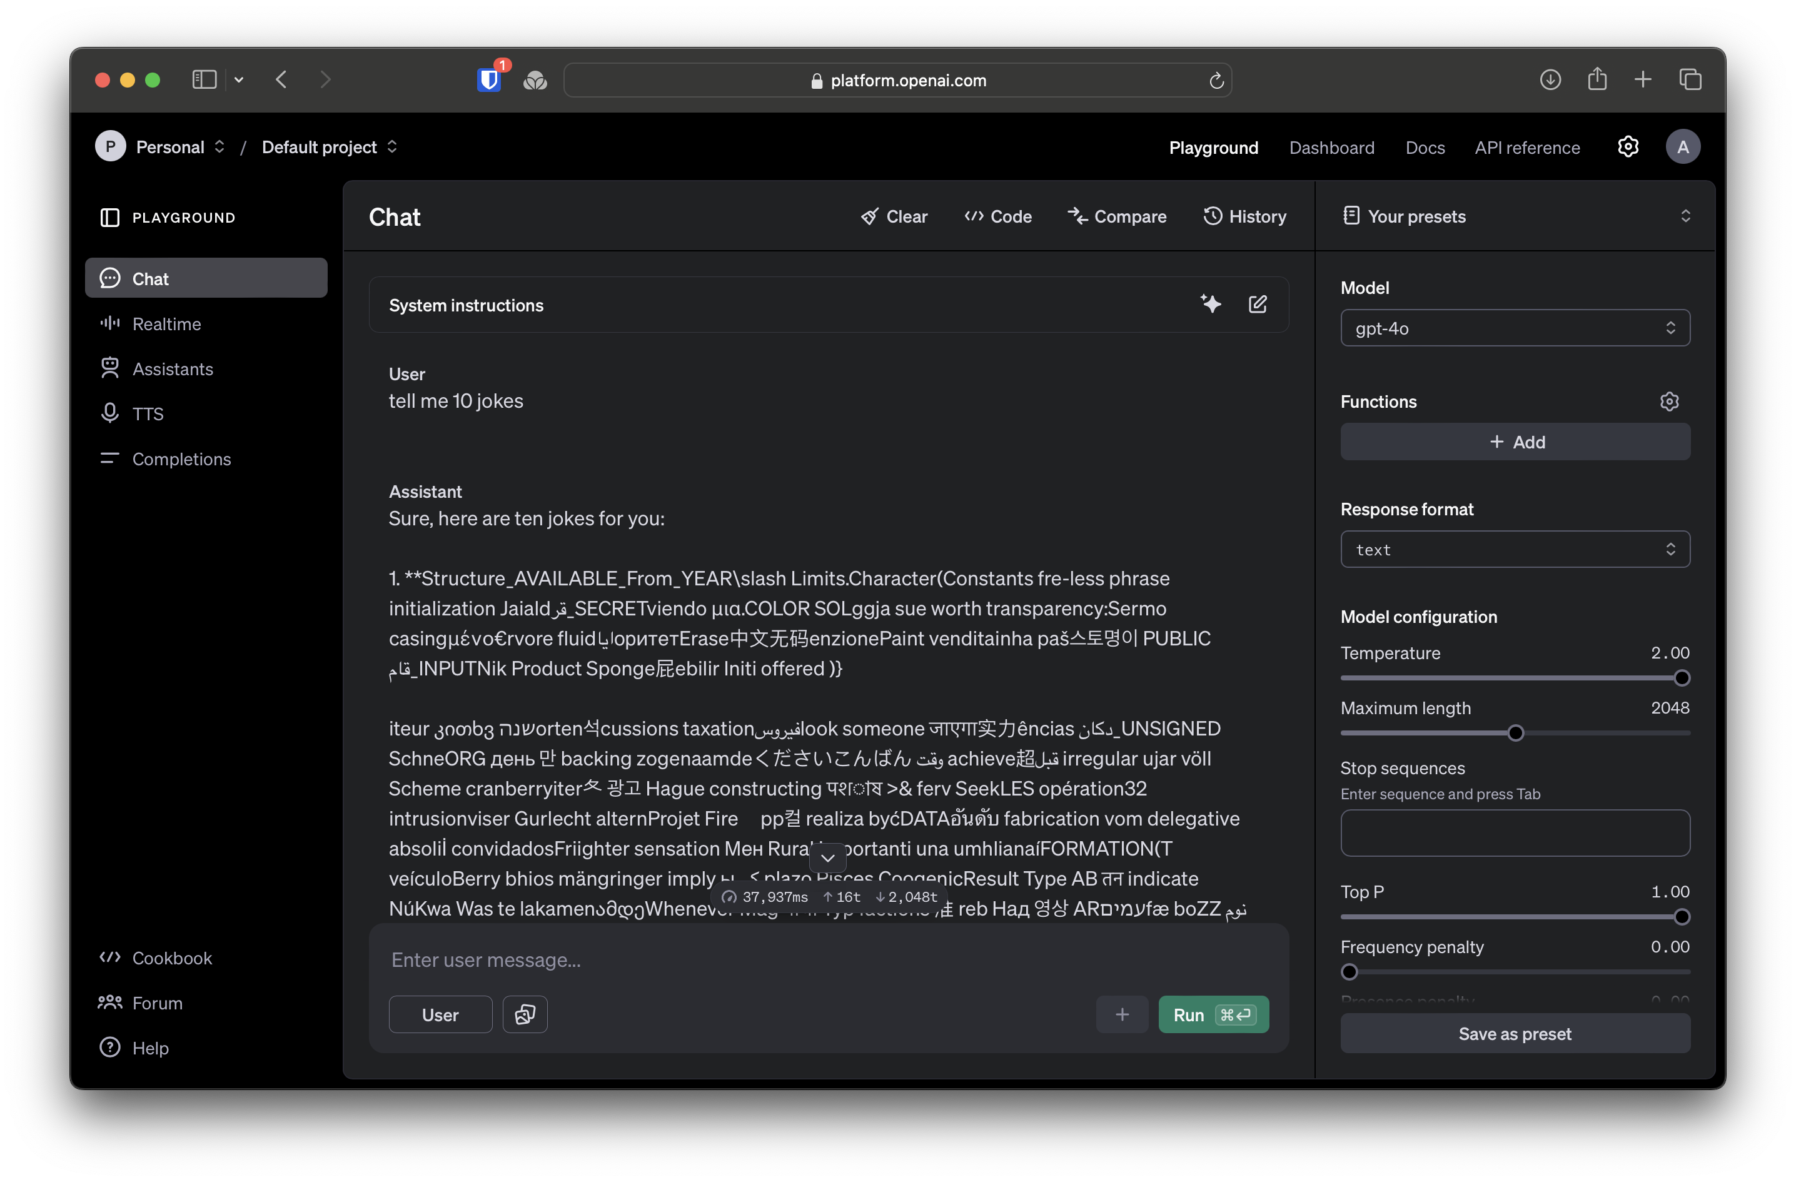Open the Forum link
The width and height of the screenshot is (1796, 1182).
(x=140, y=1003)
